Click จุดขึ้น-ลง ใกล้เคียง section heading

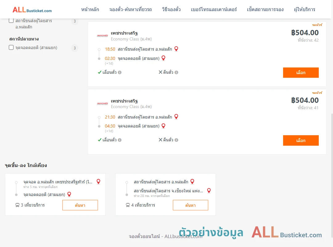(26, 165)
